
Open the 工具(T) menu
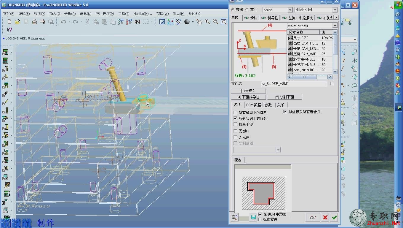point(124,14)
